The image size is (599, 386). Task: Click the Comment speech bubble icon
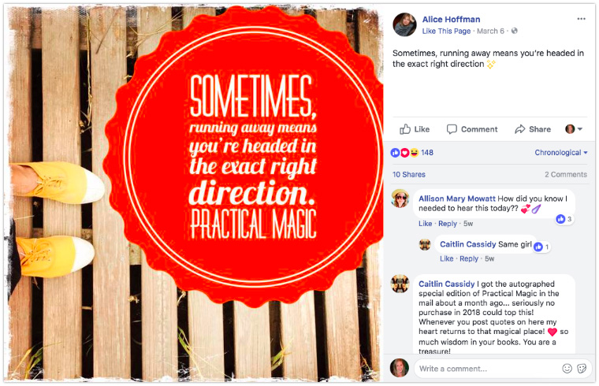[x=452, y=129]
